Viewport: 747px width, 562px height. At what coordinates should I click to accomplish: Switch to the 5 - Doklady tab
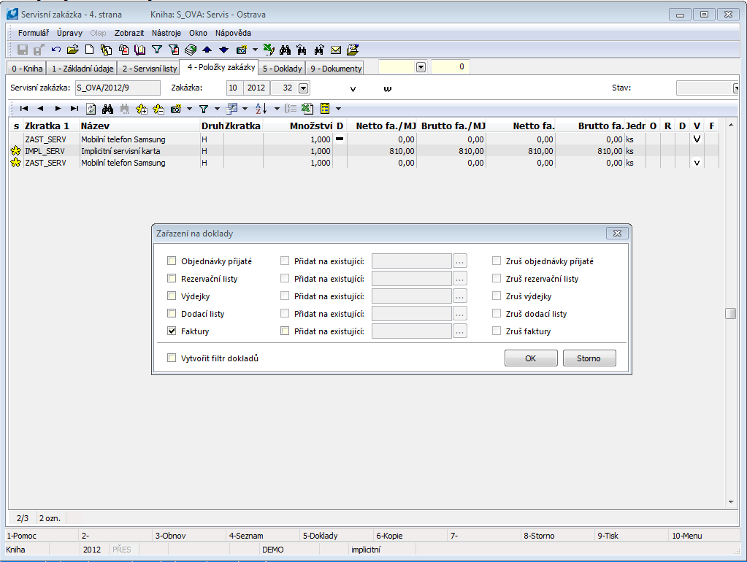282,69
